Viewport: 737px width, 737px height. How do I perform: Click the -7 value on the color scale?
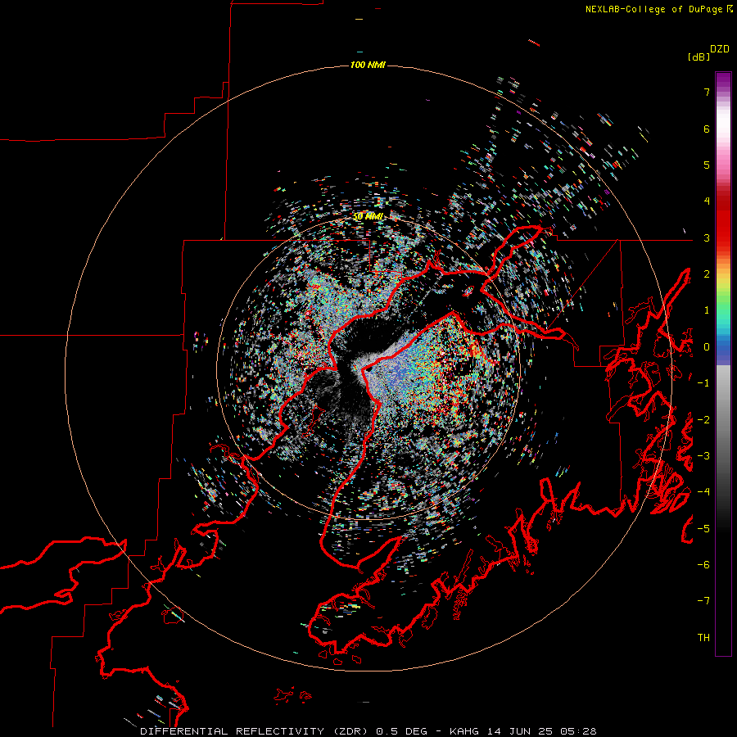click(x=703, y=601)
